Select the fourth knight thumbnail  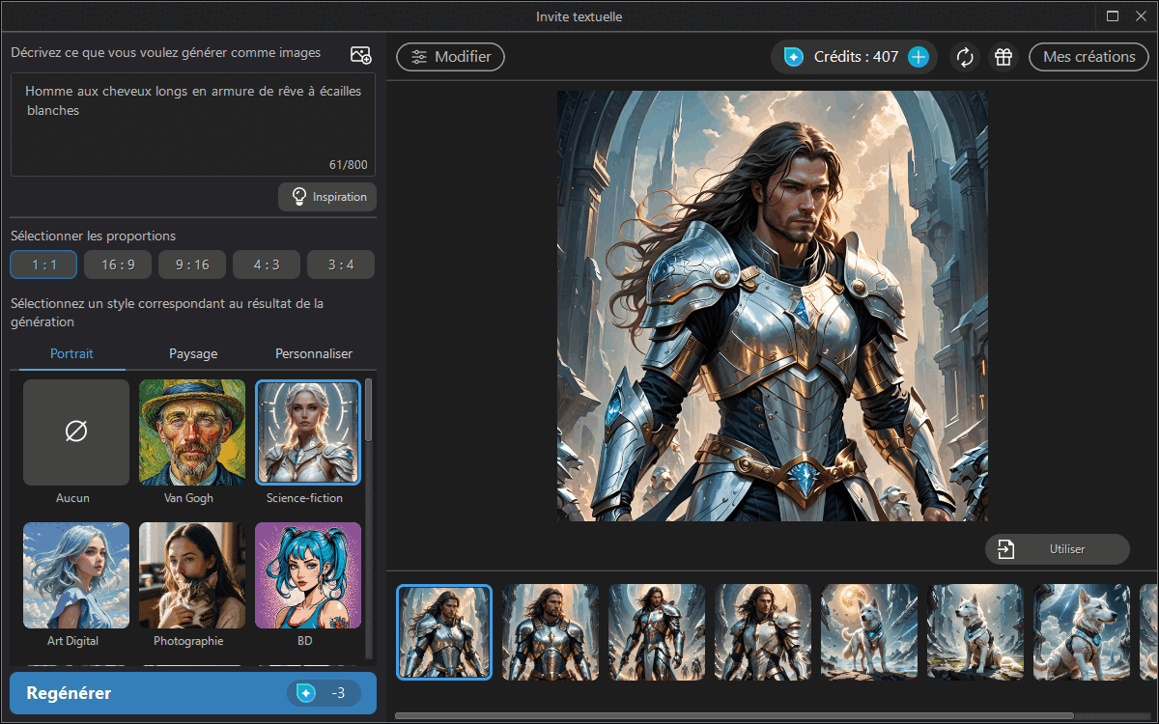[763, 632]
